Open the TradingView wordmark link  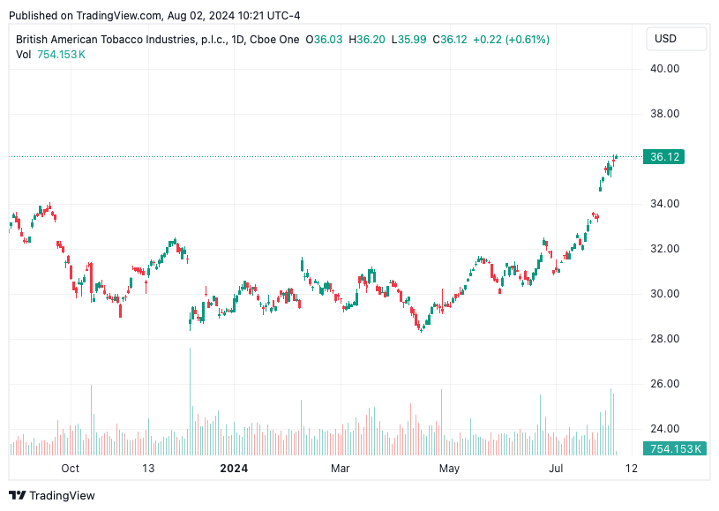62,495
